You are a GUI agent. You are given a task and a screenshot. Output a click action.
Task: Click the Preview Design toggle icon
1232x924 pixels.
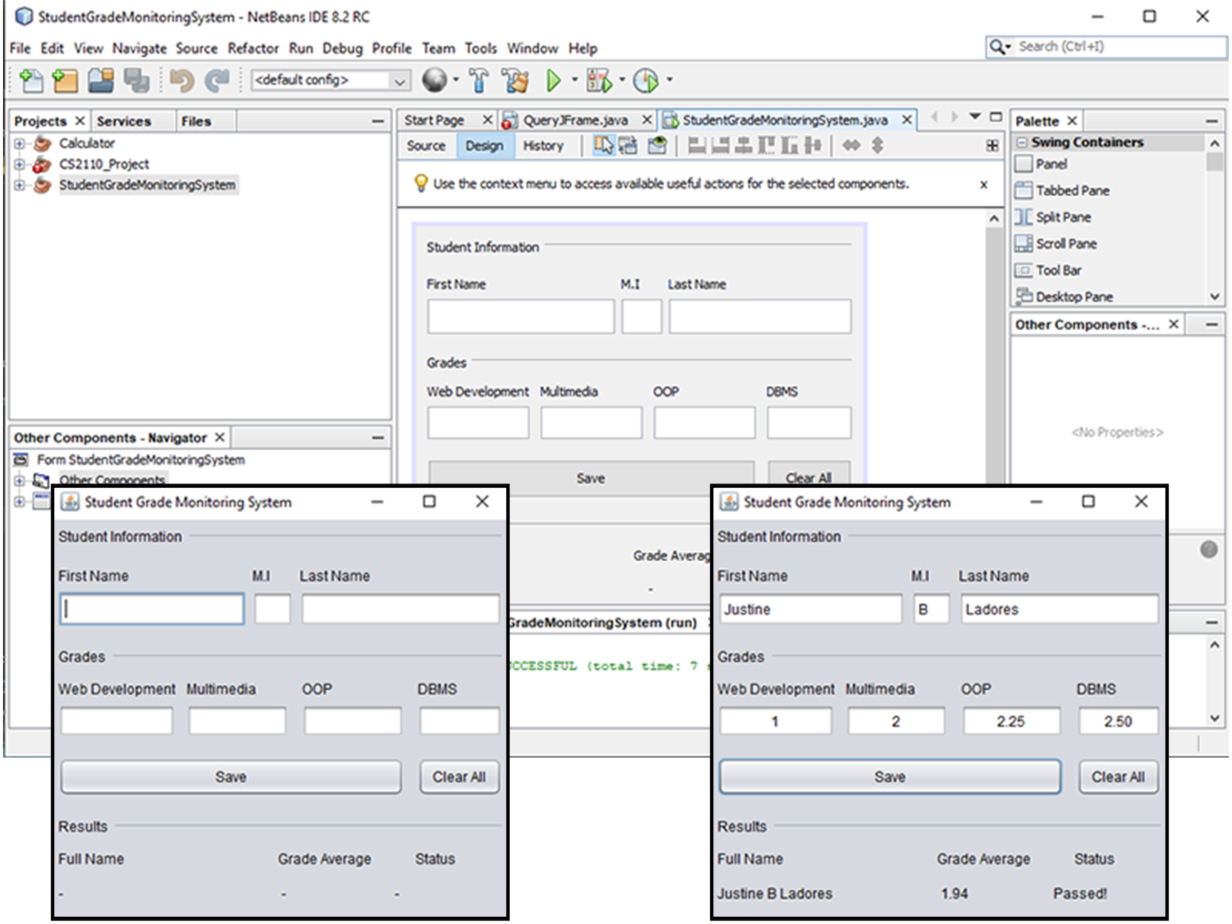pos(657,146)
